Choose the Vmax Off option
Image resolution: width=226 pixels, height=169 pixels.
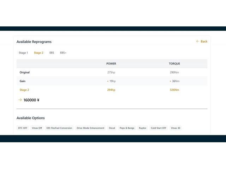pos(37,128)
